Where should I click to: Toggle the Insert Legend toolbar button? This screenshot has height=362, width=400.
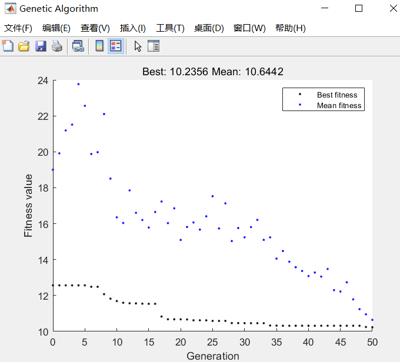[x=116, y=46]
